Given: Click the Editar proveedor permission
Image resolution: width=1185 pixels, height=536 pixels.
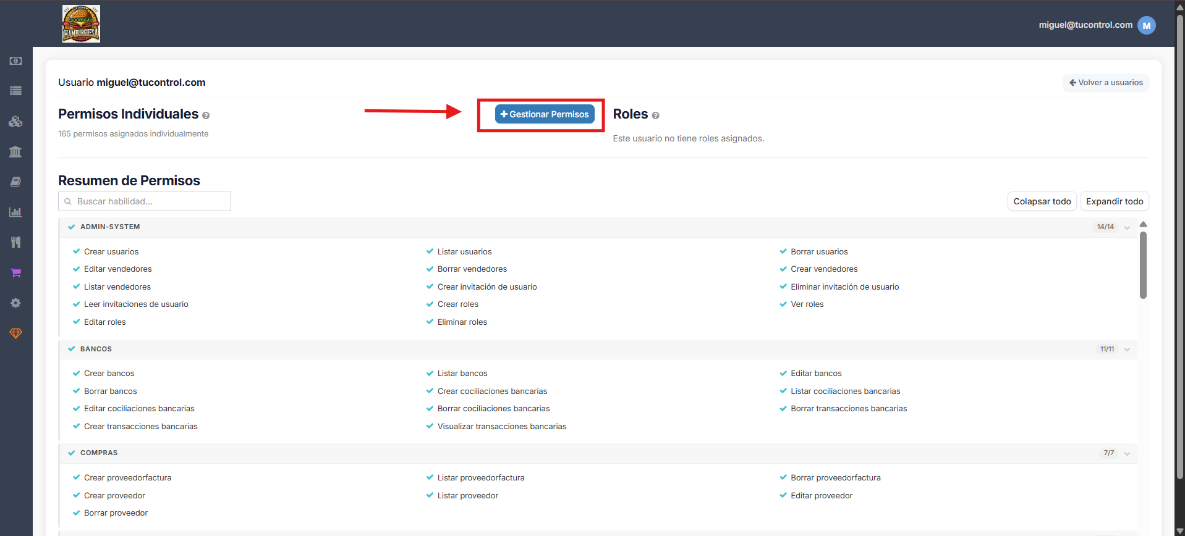Looking at the screenshot, I should pos(822,495).
